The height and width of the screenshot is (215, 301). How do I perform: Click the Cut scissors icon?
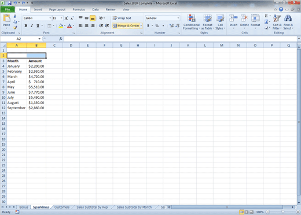click(x=15, y=16)
